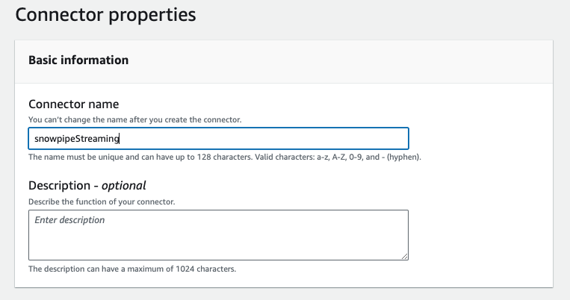Screen dimensions: 570x300
Task: Click the "Description - optional" label
Action: [87, 186]
